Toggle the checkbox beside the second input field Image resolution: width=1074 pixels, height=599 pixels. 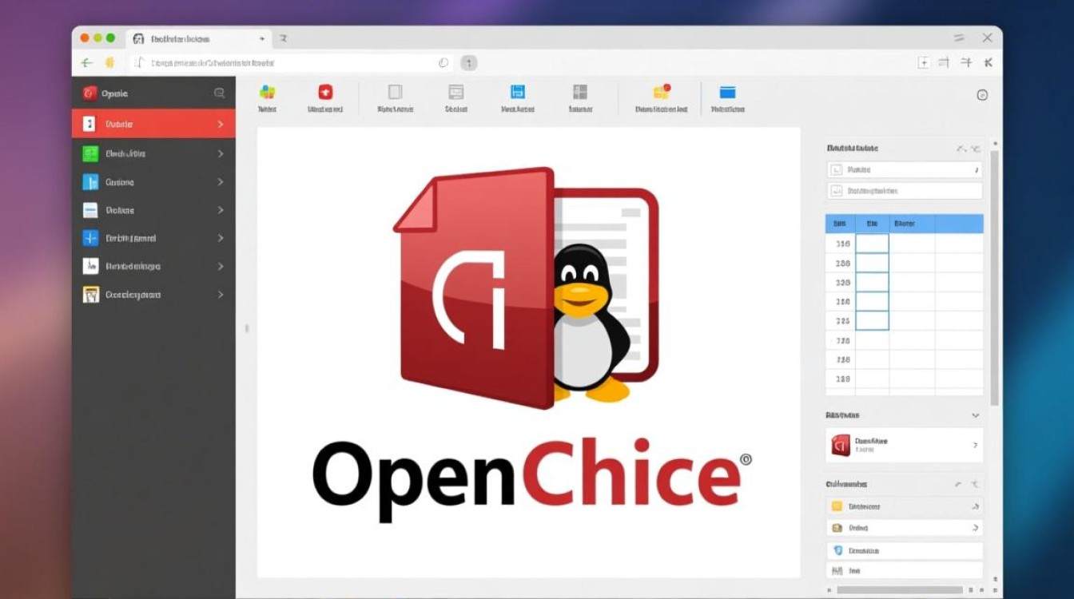tap(836, 191)
